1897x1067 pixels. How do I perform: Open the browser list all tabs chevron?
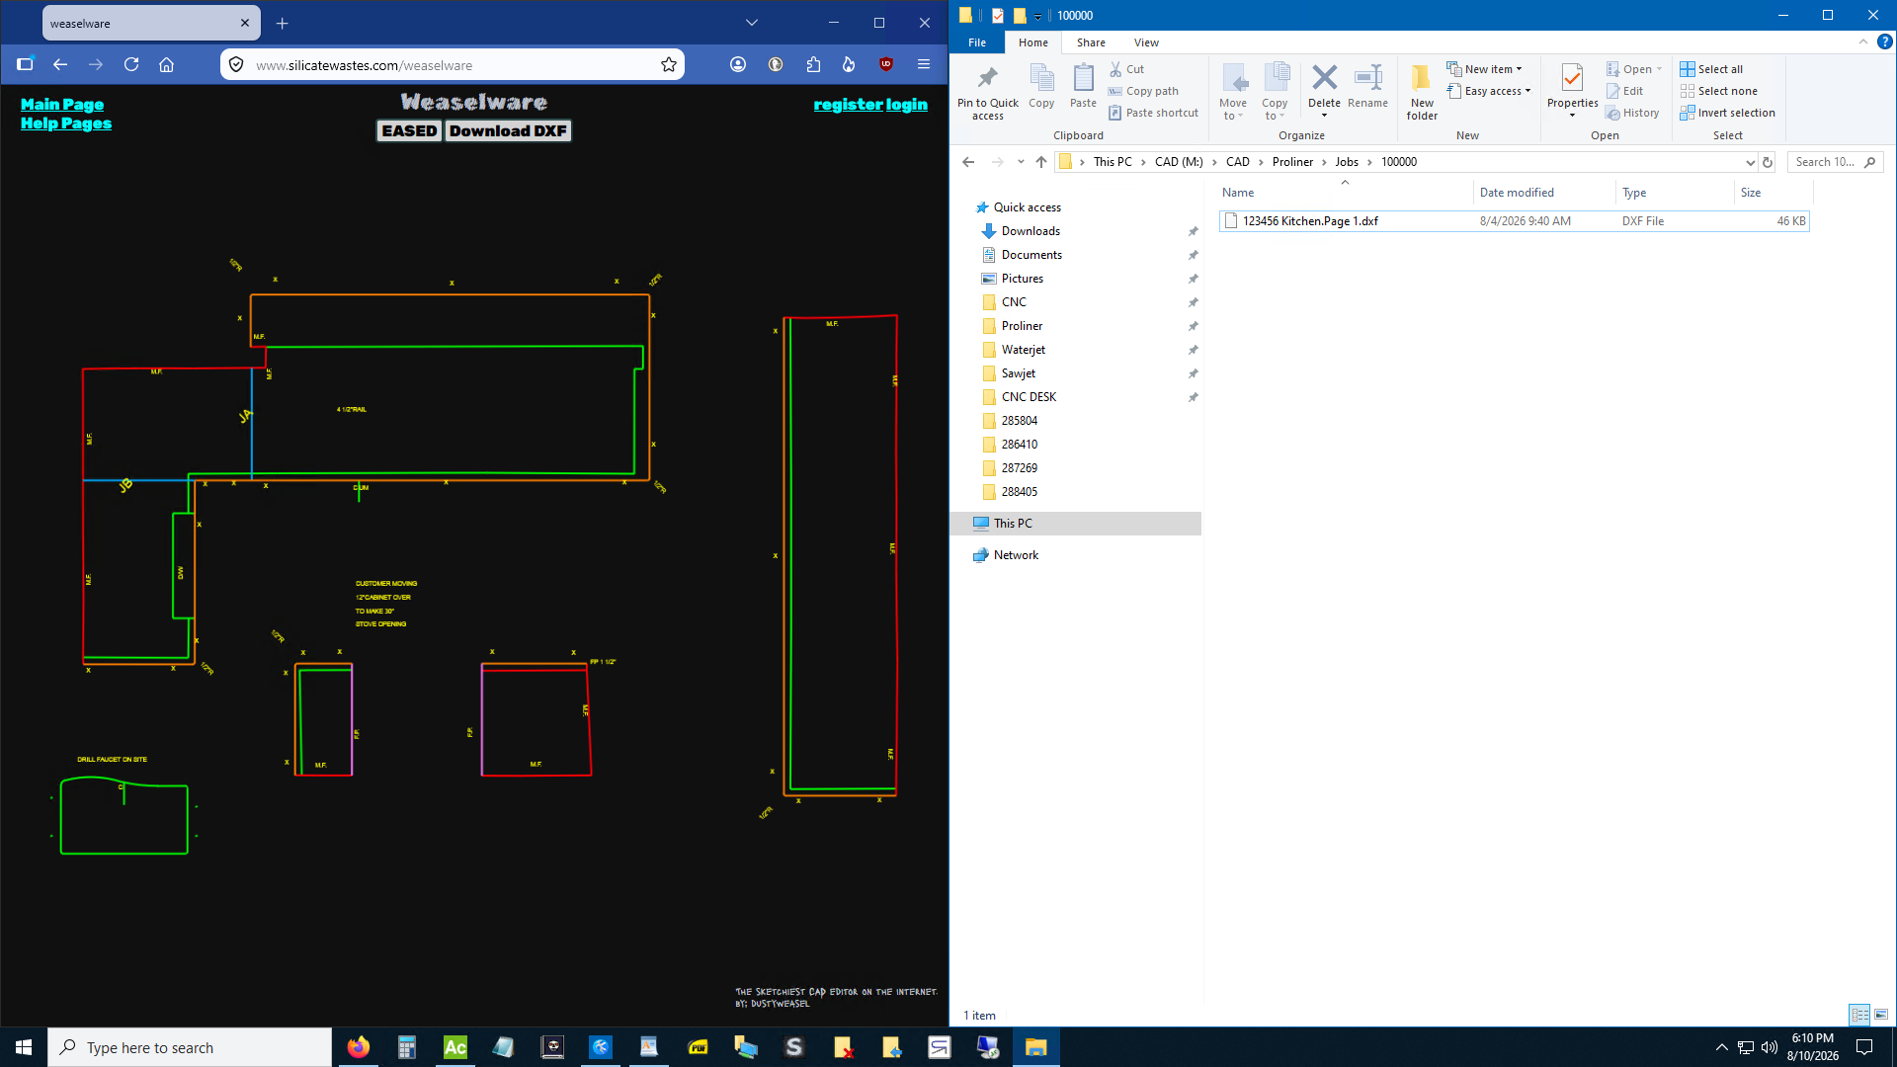[752, 23]
